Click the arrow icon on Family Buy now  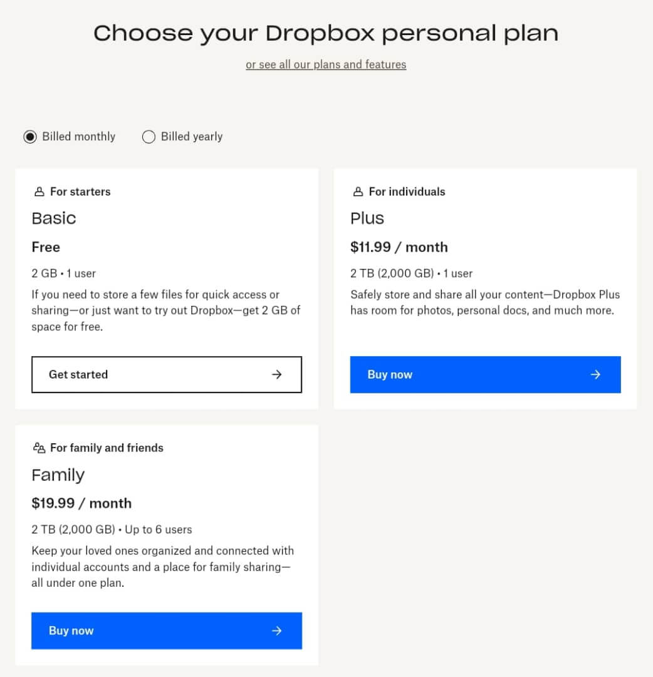(276, 631)
